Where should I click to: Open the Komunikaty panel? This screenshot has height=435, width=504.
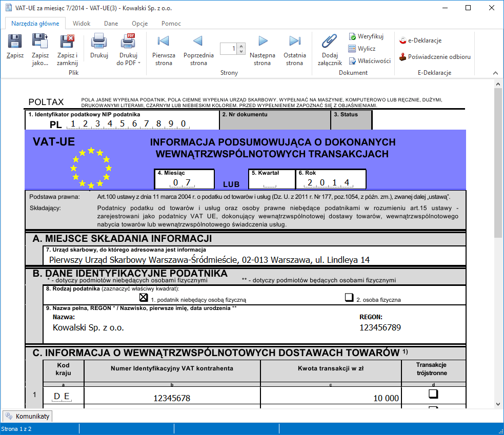(27, 416)
